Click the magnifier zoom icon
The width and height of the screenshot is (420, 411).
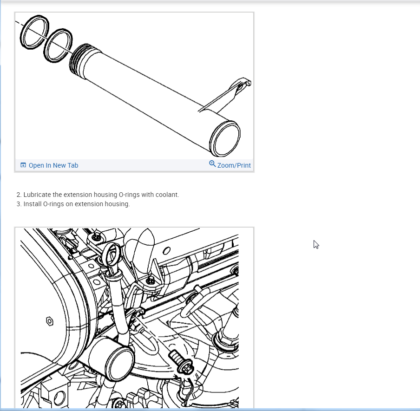pos(212,163)
